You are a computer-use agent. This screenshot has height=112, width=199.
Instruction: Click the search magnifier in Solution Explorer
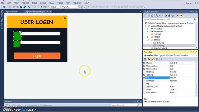[x=195, y=19]
